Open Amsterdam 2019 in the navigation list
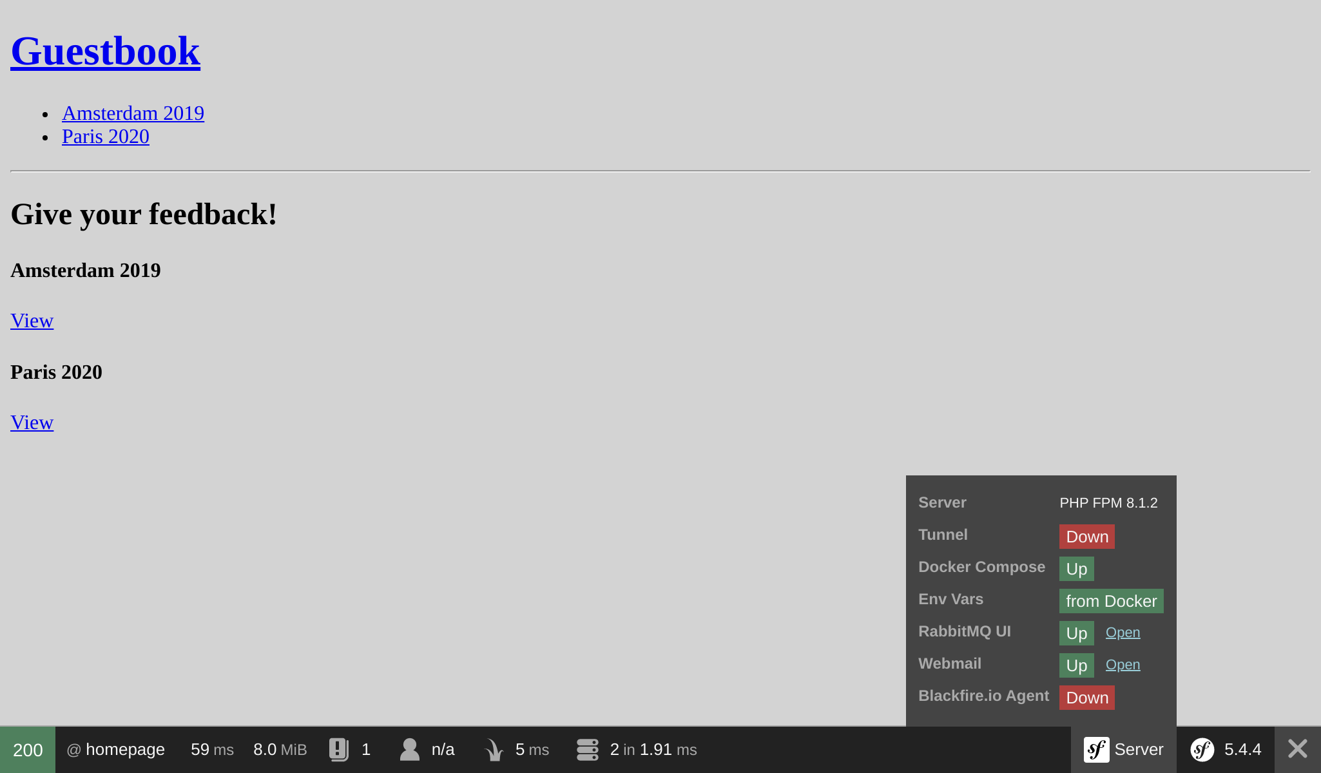 (x=133, y=113)
